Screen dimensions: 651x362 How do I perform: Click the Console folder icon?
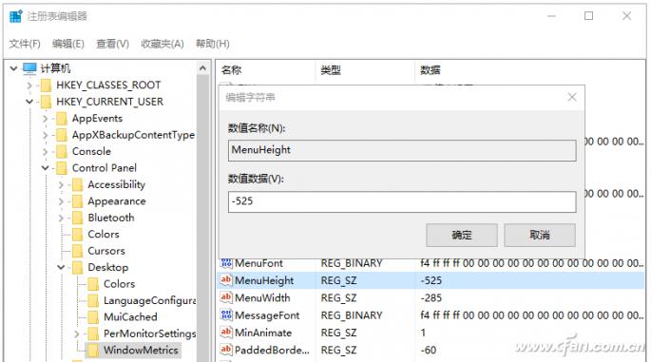click(62, 151)
